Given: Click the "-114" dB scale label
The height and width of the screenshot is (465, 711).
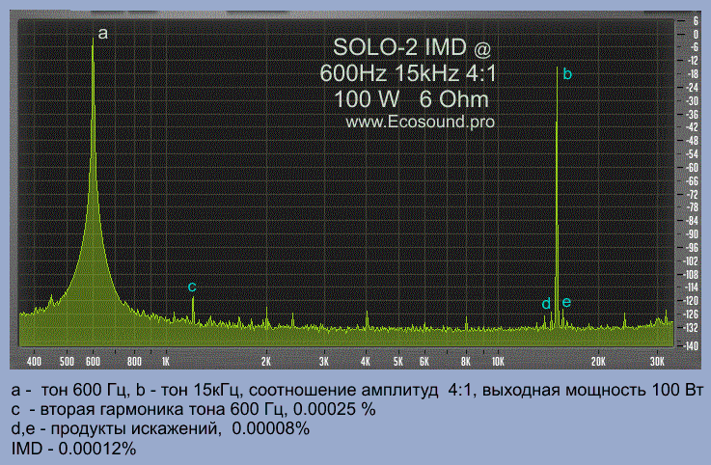Looking at the screenshot, I should [x=691, y=287].
